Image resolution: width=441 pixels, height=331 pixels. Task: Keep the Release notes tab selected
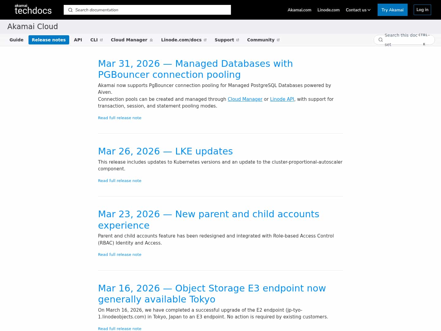pos(49,40)
